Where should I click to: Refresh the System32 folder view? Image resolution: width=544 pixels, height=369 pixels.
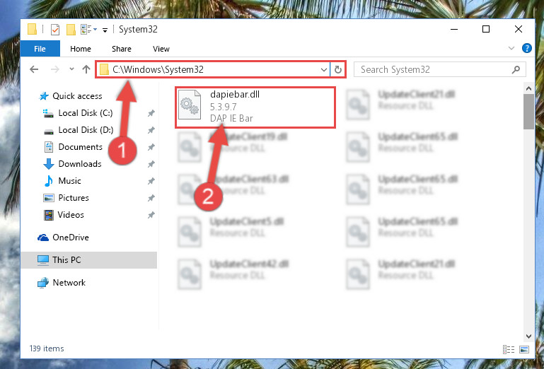click(x=338, y=70)
